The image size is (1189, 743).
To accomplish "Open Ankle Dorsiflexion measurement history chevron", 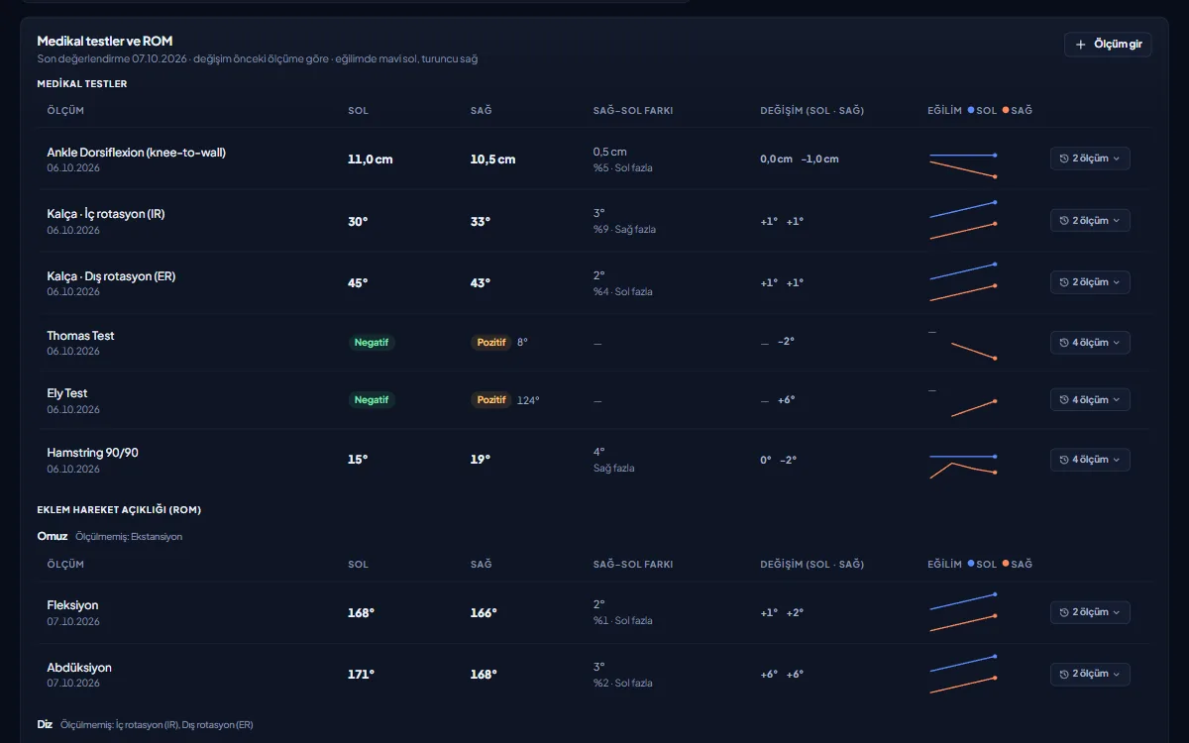I will click(x=1117, y=159).
